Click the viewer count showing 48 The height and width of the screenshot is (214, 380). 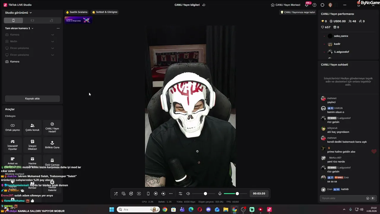coord(352,21)
